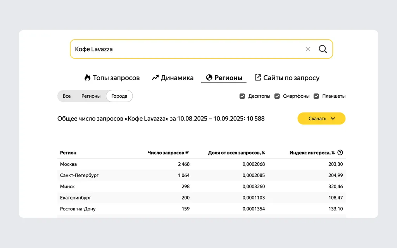
Task: Click the 2 468 requests value
Action: click(x=184, y=164)
